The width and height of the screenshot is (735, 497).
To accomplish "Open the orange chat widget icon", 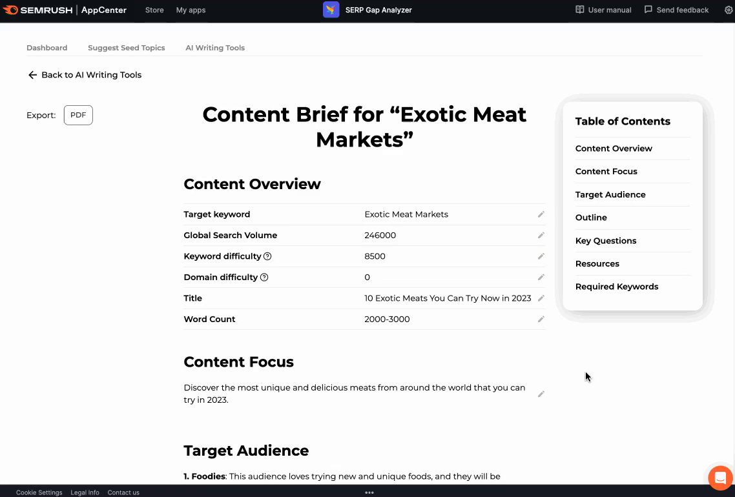I will [x=721, y=478].
